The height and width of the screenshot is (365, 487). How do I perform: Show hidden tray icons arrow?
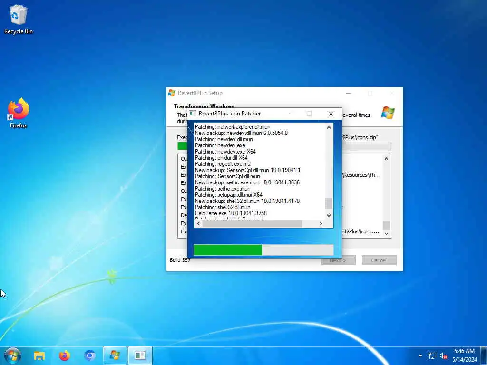pyautogui.click(x=420, y=355)
